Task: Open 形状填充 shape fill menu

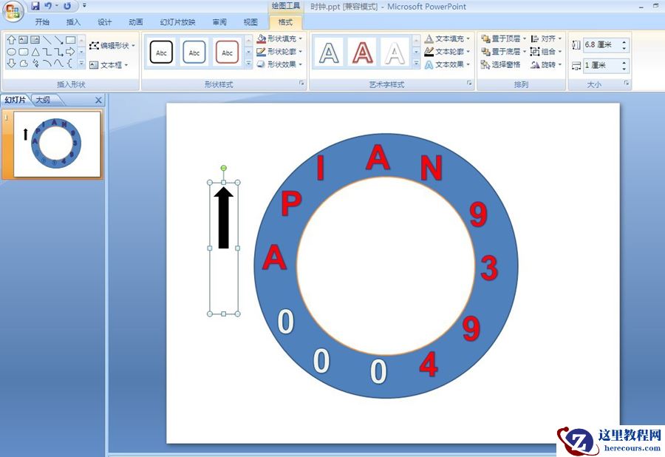Action: click(x=279, y=38)
